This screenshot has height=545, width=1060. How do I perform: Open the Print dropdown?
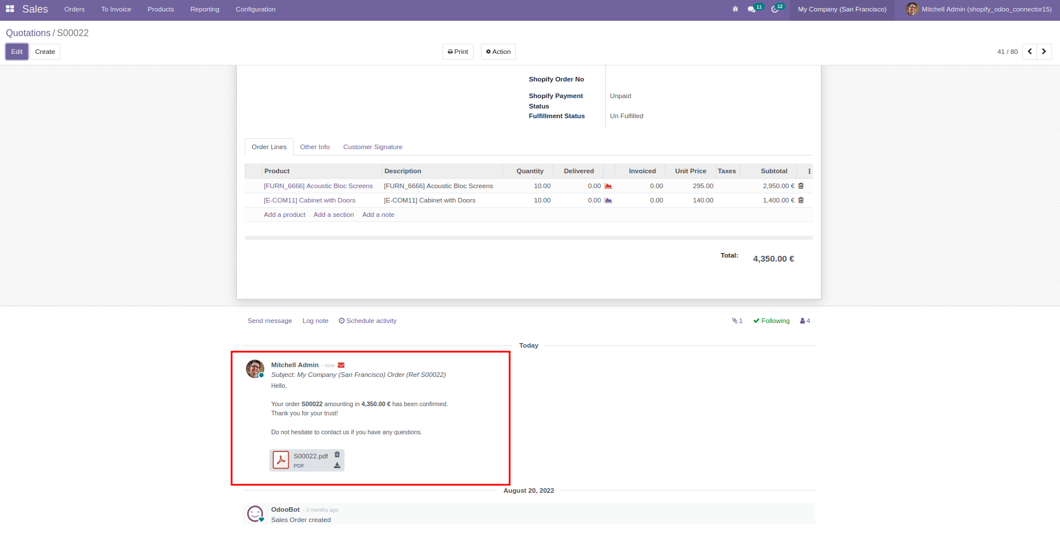pyautogui.click(x=457, y=52)
